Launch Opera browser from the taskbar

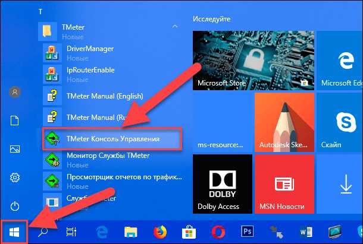tap(218, 232)
